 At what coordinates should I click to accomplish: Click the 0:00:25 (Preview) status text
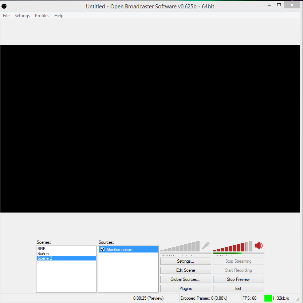148,298
